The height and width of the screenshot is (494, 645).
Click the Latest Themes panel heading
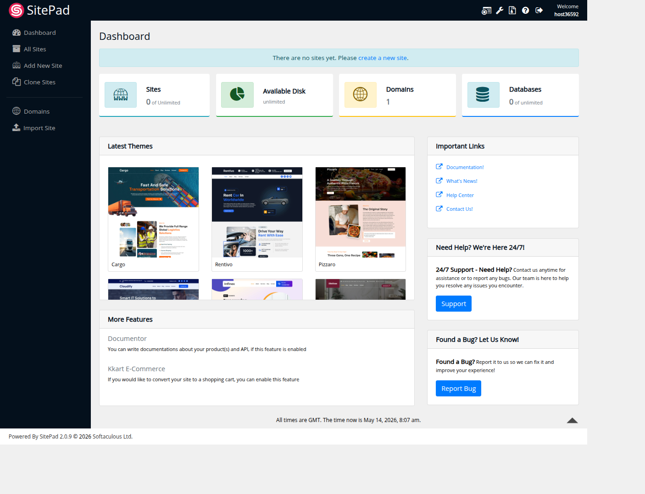coord(130,146)
